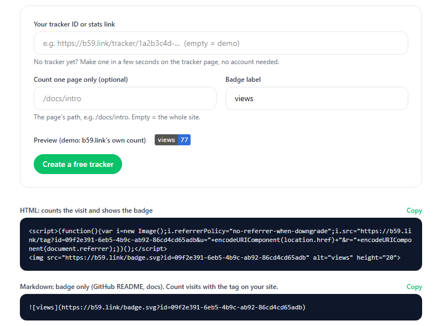
Task: Click the Markdown badge code block
Action: point(220,307)
